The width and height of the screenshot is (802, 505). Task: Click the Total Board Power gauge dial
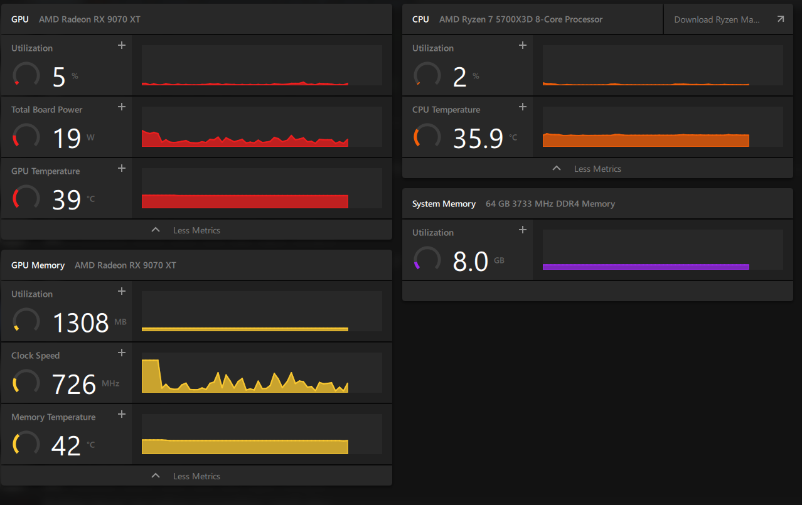pos(26,136)
